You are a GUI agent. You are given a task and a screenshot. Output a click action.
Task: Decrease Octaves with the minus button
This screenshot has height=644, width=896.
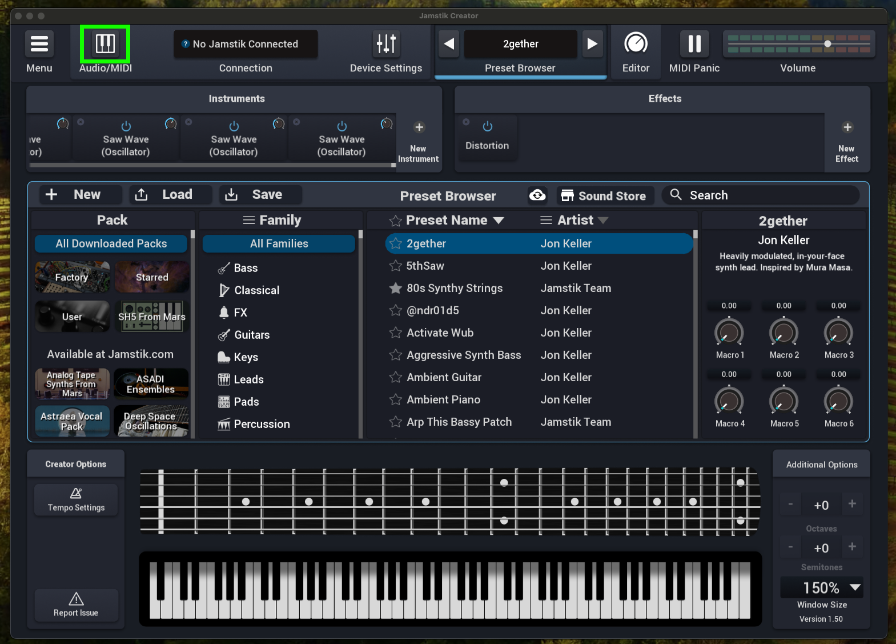click(x=790, y=503)
